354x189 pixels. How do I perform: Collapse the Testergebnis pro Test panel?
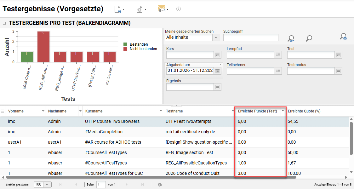(4, 23)
